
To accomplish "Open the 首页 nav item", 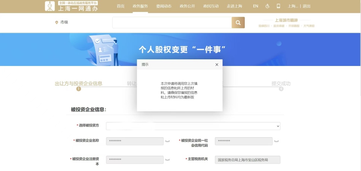I will point(121,6).
